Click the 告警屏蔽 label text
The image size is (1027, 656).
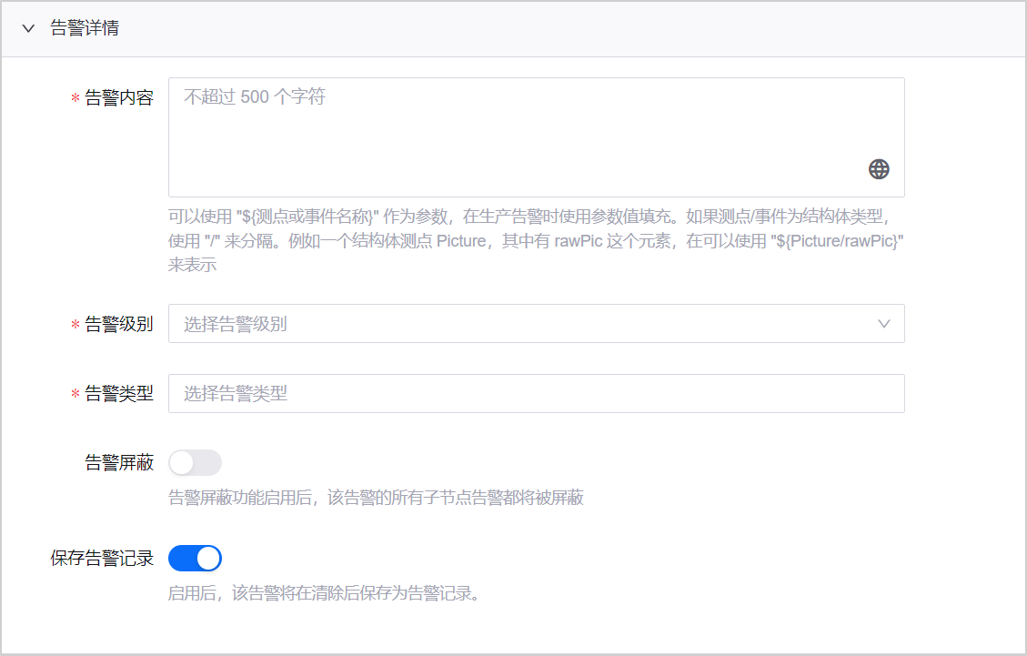pyautogui.click(x=119, y=463)
